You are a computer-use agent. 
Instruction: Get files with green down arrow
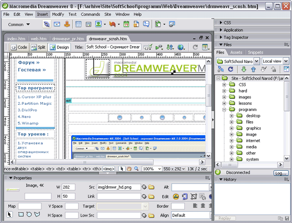click(244, 69)
